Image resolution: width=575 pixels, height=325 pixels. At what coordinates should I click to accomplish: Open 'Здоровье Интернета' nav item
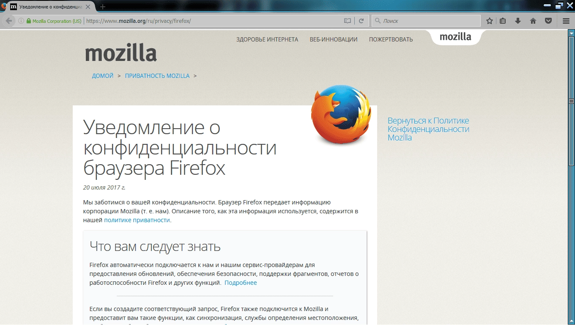267,39
